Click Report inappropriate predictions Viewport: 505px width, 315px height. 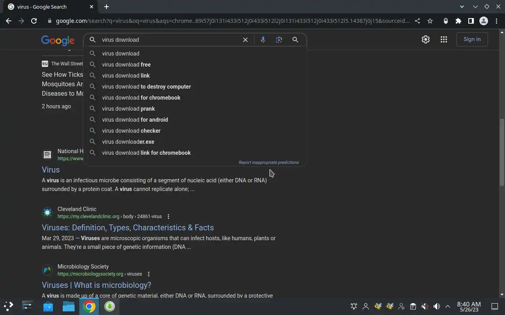(x=269, y=162)
